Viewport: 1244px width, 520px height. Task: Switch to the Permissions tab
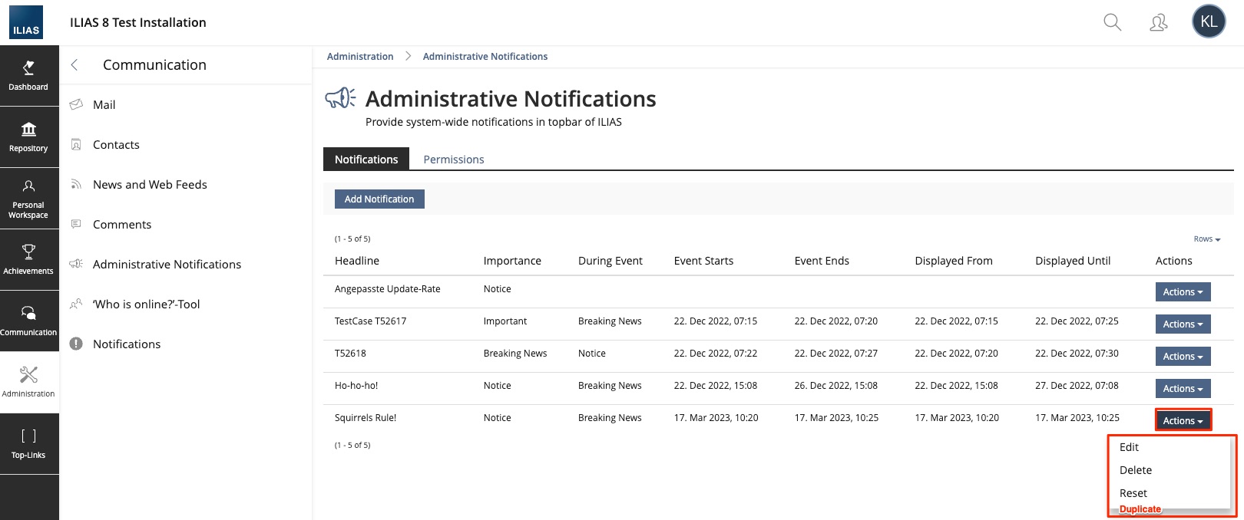pyautogui.click(x=453, y=160)
